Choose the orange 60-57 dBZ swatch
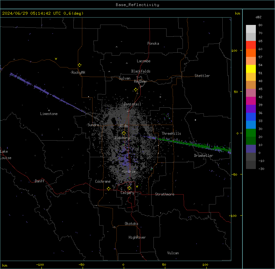Screen dimensions: 275x269 point(251,53)
